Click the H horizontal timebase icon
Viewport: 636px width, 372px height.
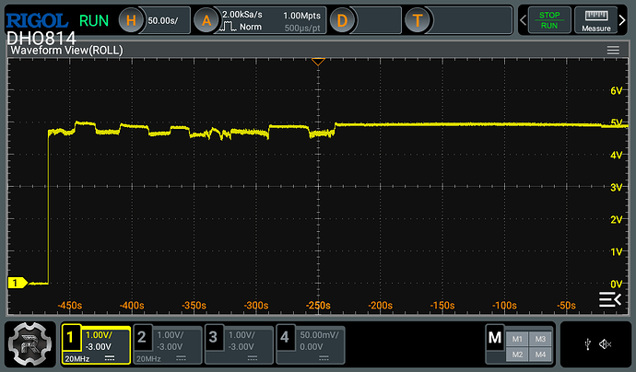pos(133,20)
